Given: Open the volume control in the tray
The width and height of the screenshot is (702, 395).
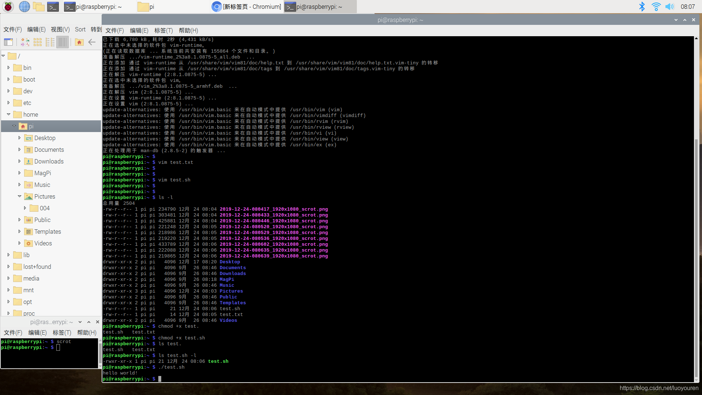Looking at the screenshot, I should click(669, 7).
